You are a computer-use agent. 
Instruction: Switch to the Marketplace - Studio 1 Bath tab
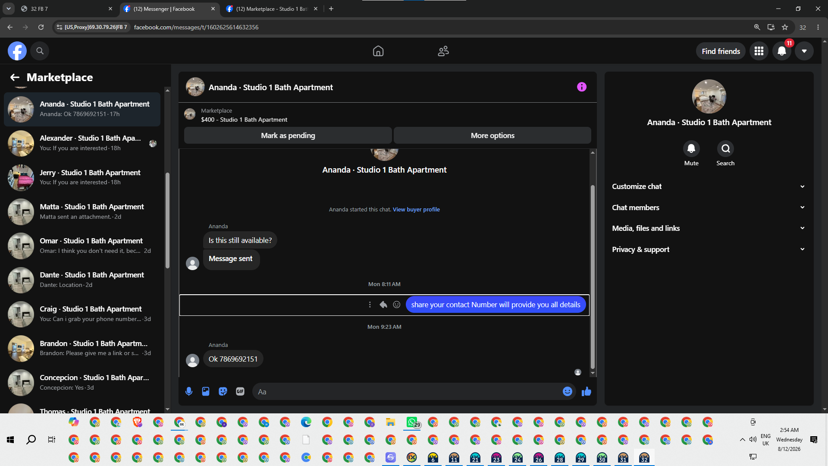point(272,9)
